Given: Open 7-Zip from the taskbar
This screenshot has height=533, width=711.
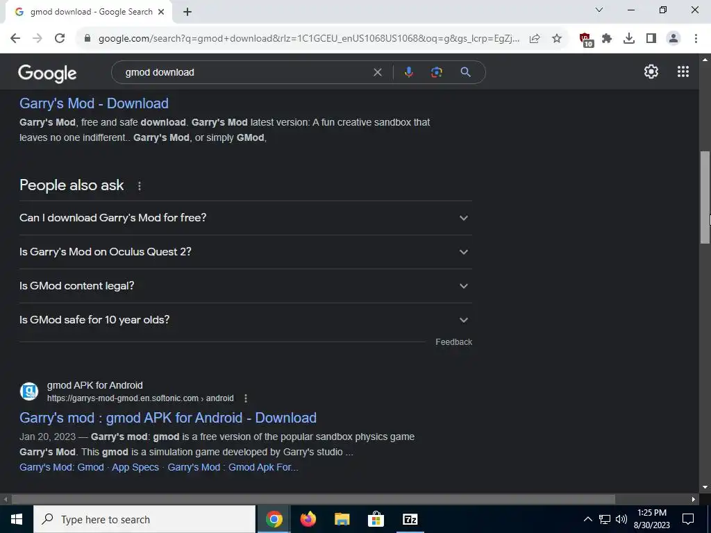Looking at the screenshot, I should tap(410, 519).
